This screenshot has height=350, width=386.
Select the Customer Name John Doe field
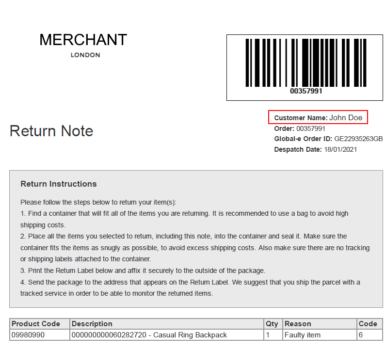coord(318,117)
